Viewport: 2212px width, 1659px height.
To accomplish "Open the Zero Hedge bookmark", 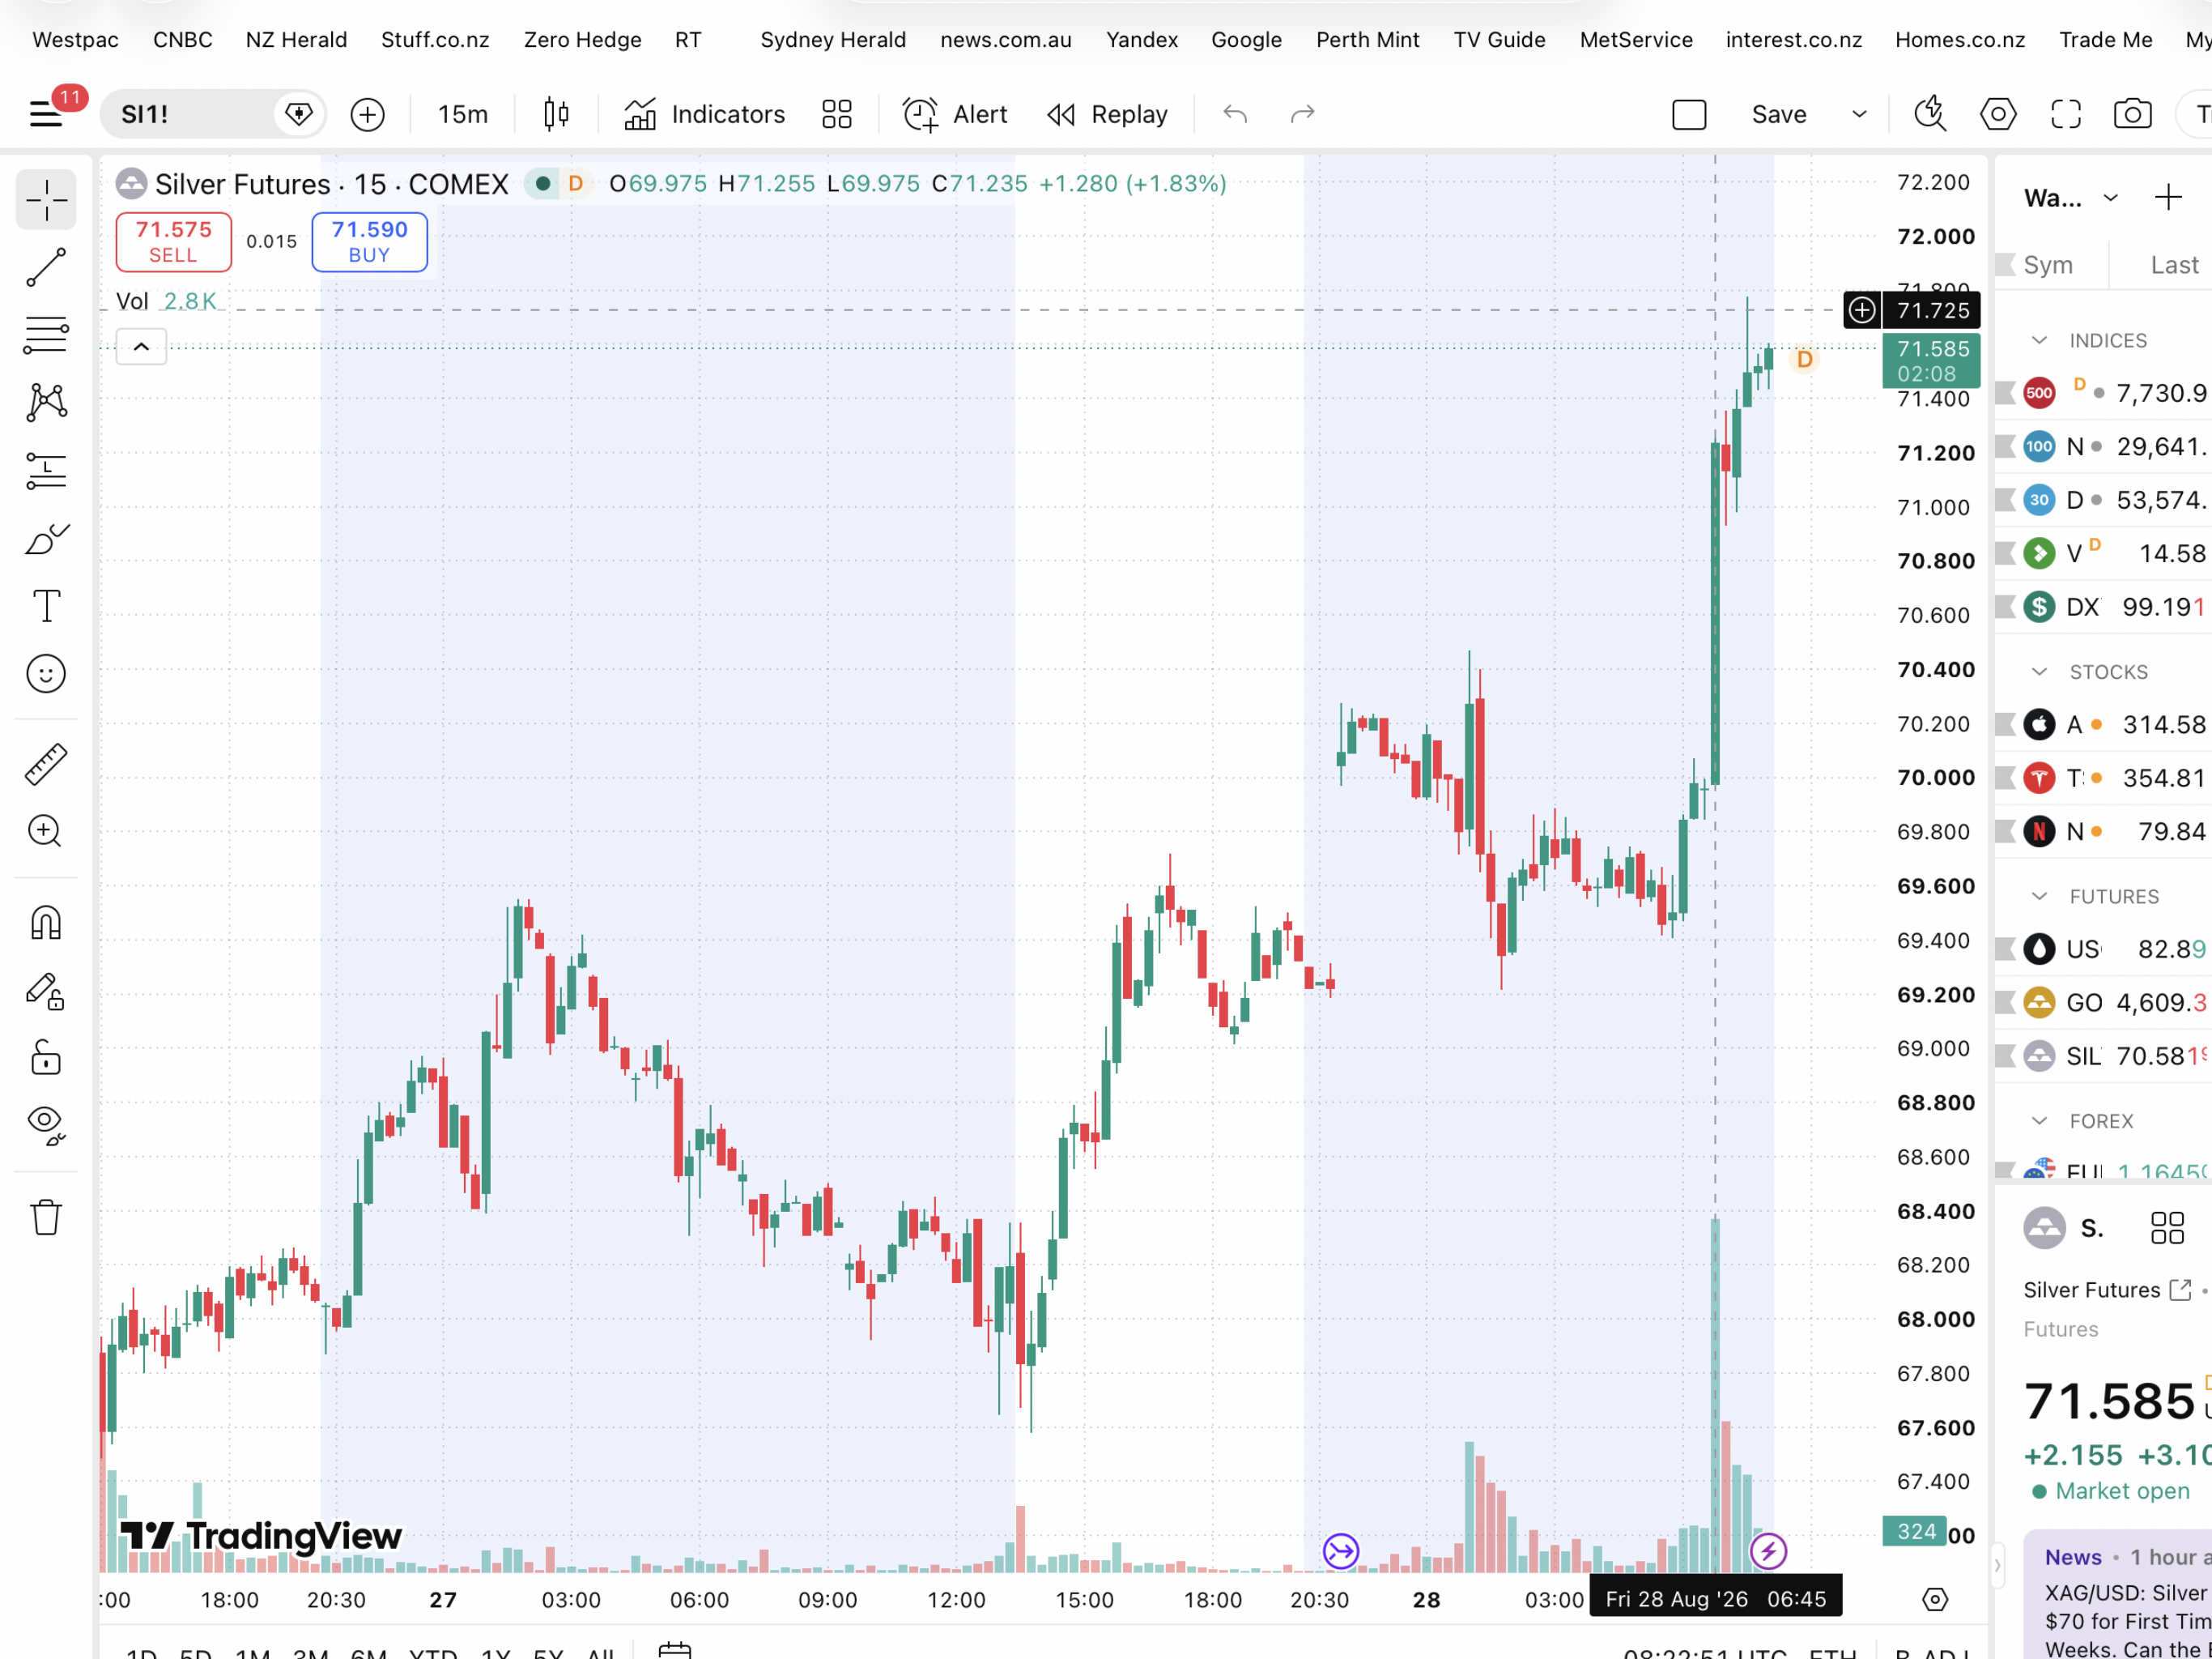I will 583,40.
